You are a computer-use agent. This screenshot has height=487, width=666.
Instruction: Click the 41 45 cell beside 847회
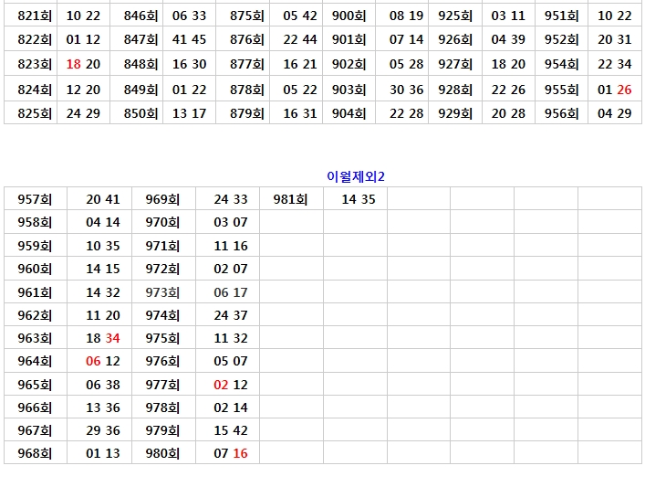[189, 39]
